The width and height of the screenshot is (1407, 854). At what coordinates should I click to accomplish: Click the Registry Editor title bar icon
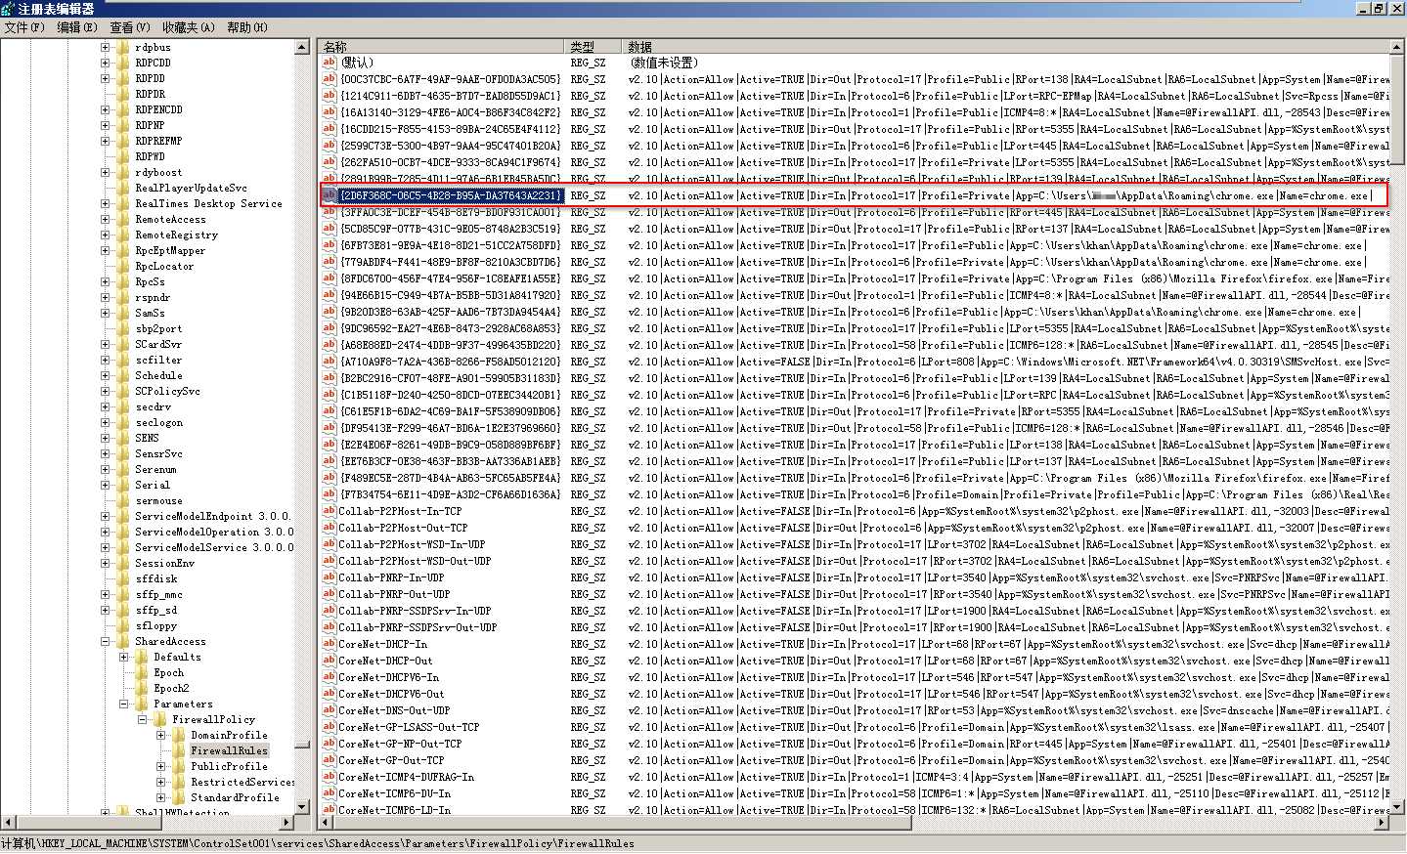click(8, 8)
